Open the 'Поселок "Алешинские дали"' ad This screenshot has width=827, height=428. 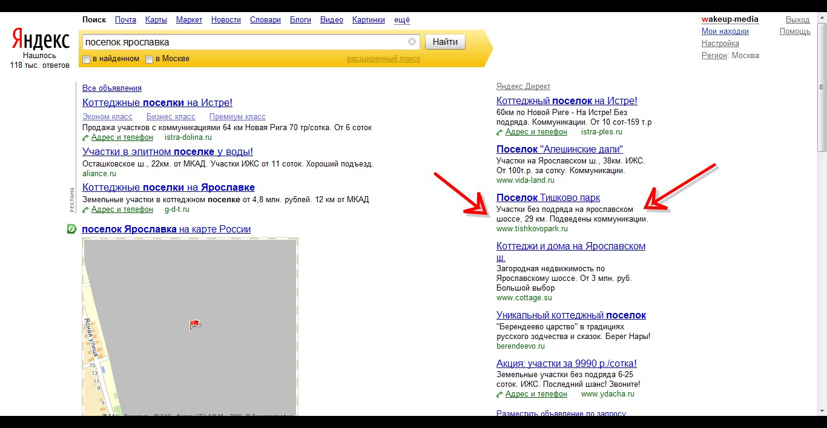(x=559, y=149)
